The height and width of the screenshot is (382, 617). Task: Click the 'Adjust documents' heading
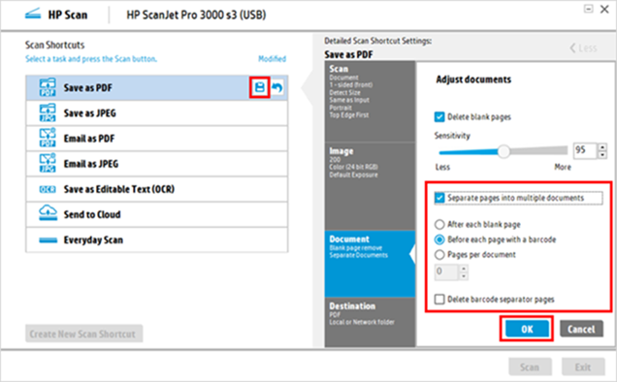pyautogui.click(x=473, y=80)
